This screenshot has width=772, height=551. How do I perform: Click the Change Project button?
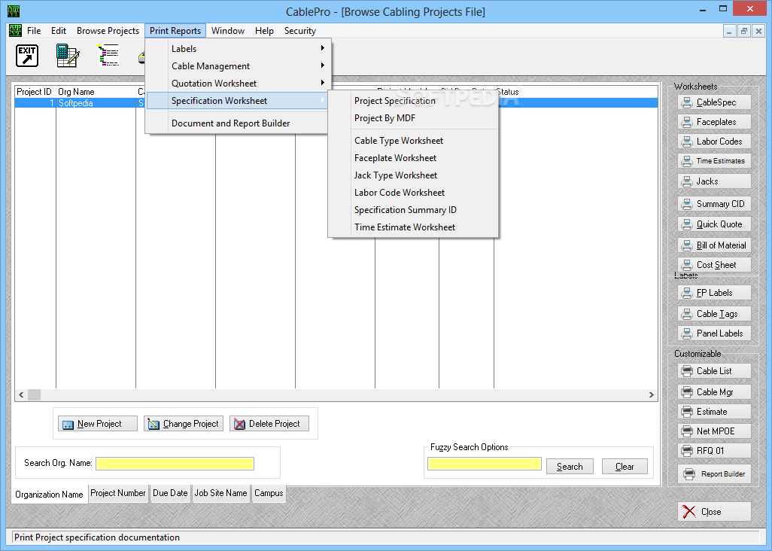tap(184, 424)
